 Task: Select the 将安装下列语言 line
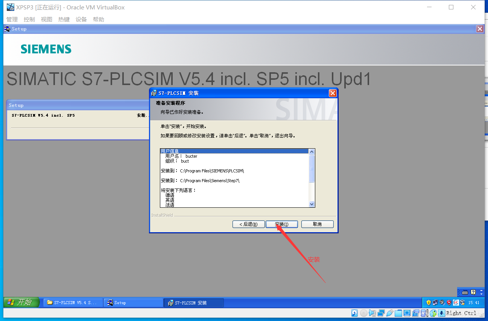coord(178,190)
